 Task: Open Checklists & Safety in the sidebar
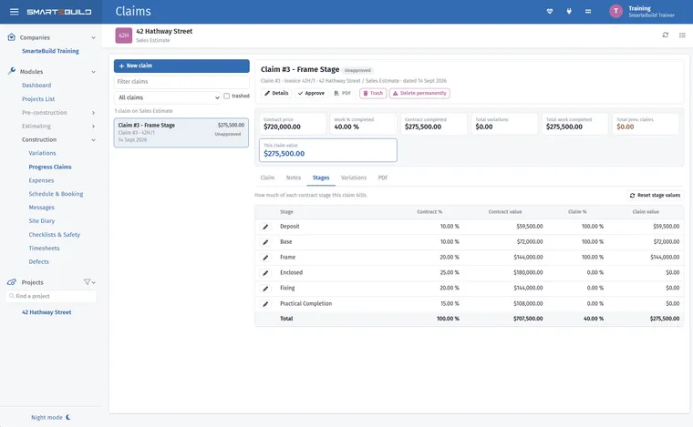point(55,235)
